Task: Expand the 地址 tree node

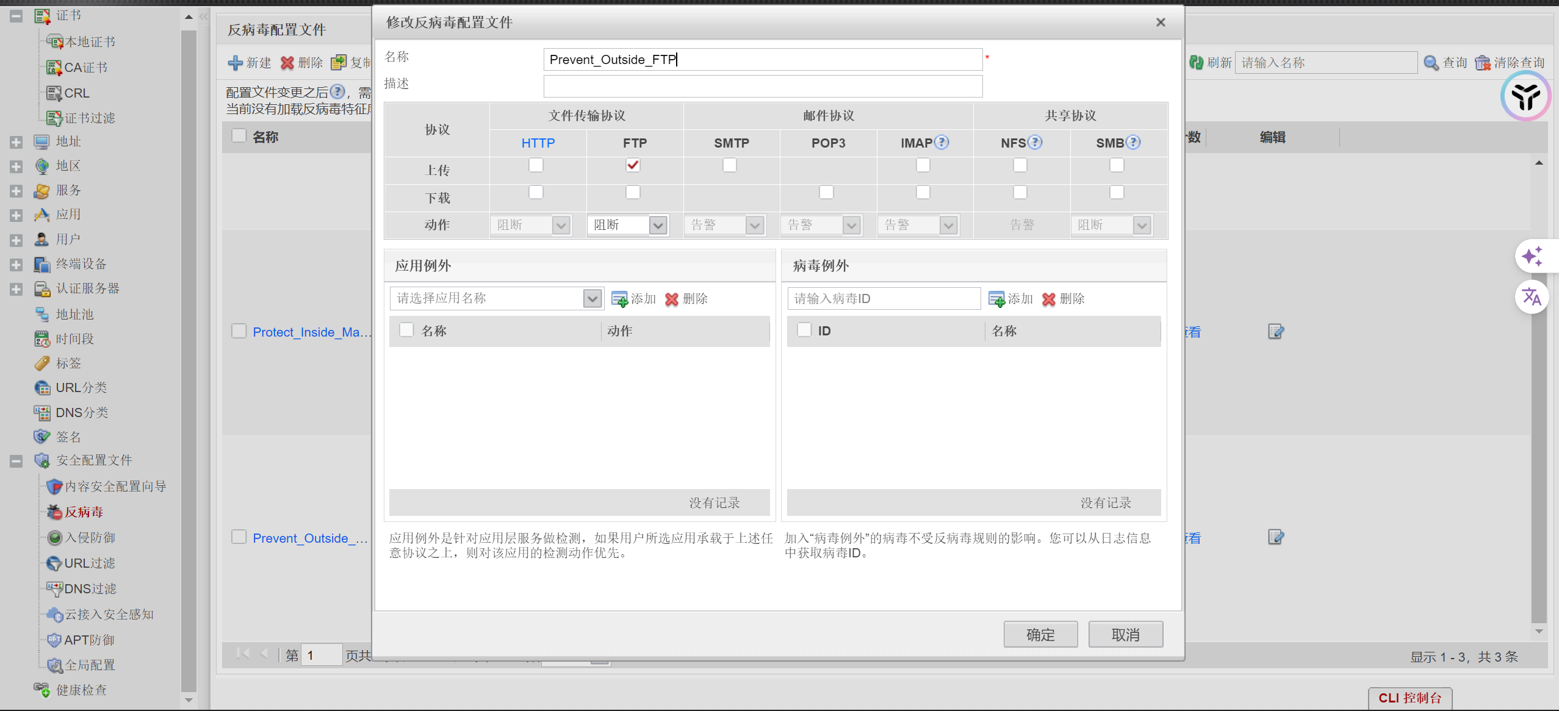Action: coord(16,142)
